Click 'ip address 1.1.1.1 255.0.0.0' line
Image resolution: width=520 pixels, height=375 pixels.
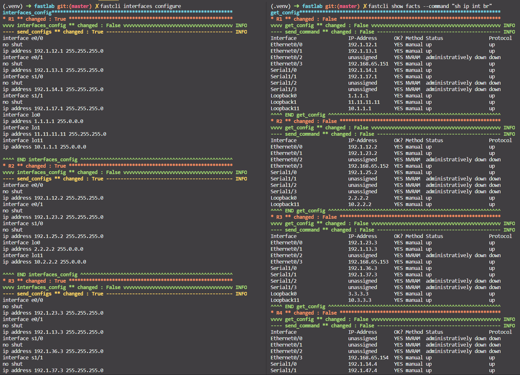43,121
